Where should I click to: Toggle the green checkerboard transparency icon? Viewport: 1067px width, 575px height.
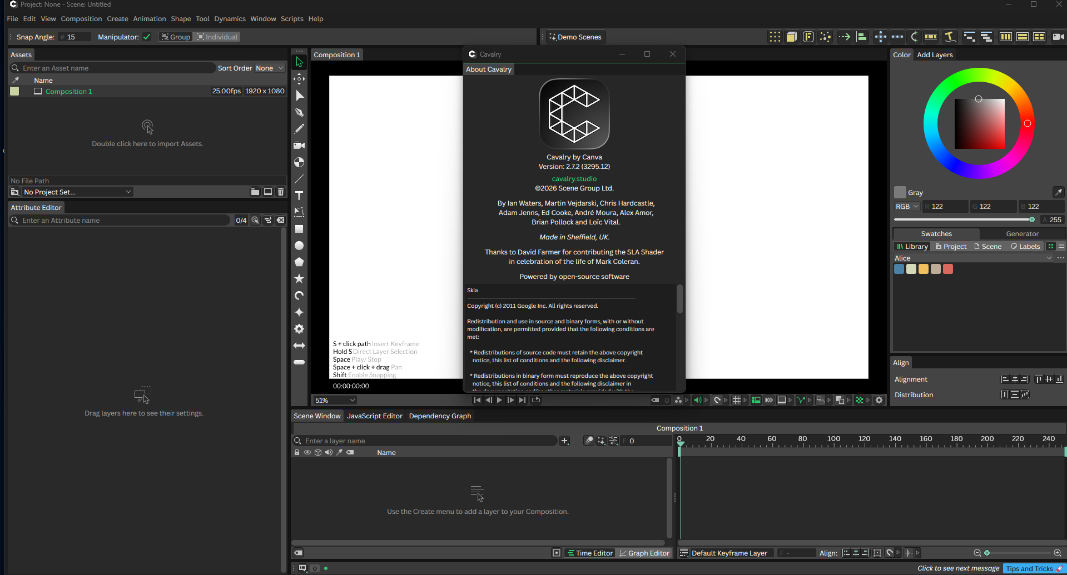click(859, 400)
